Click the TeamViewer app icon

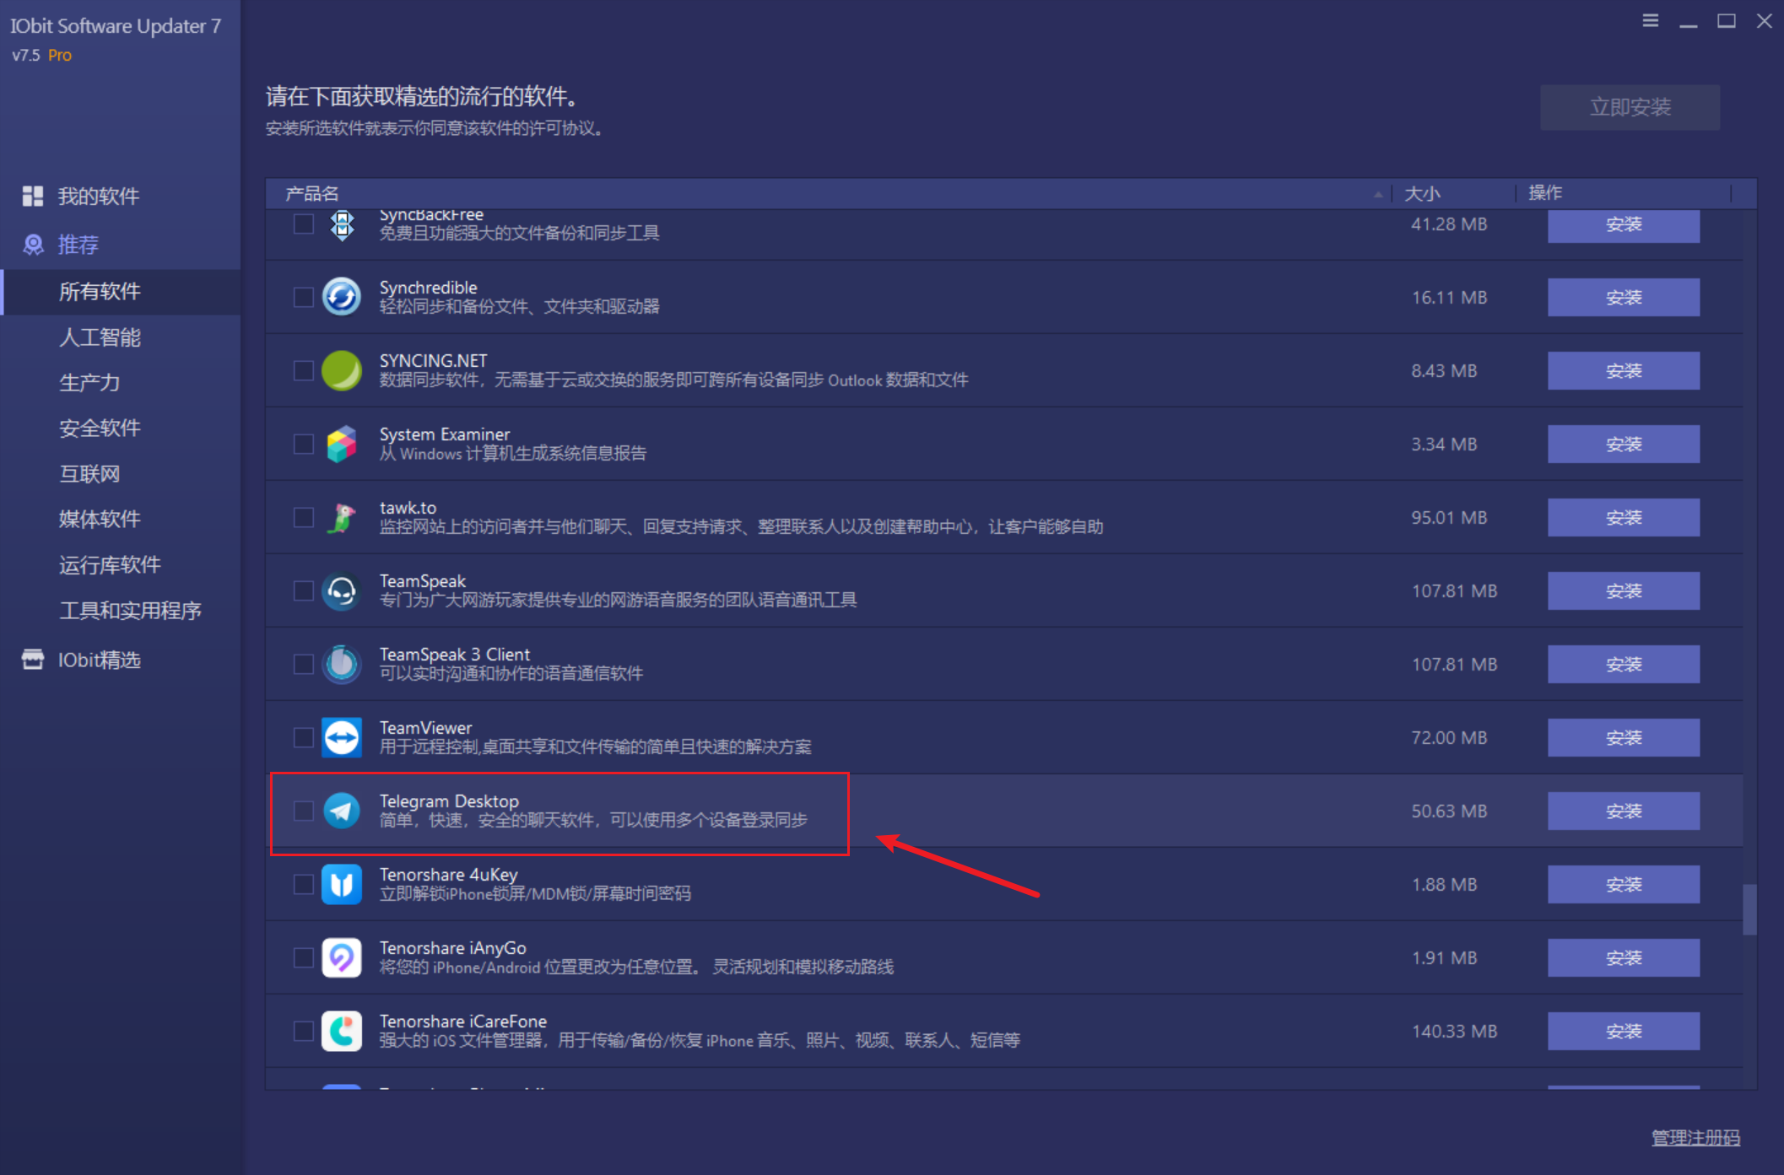[342, 737]
